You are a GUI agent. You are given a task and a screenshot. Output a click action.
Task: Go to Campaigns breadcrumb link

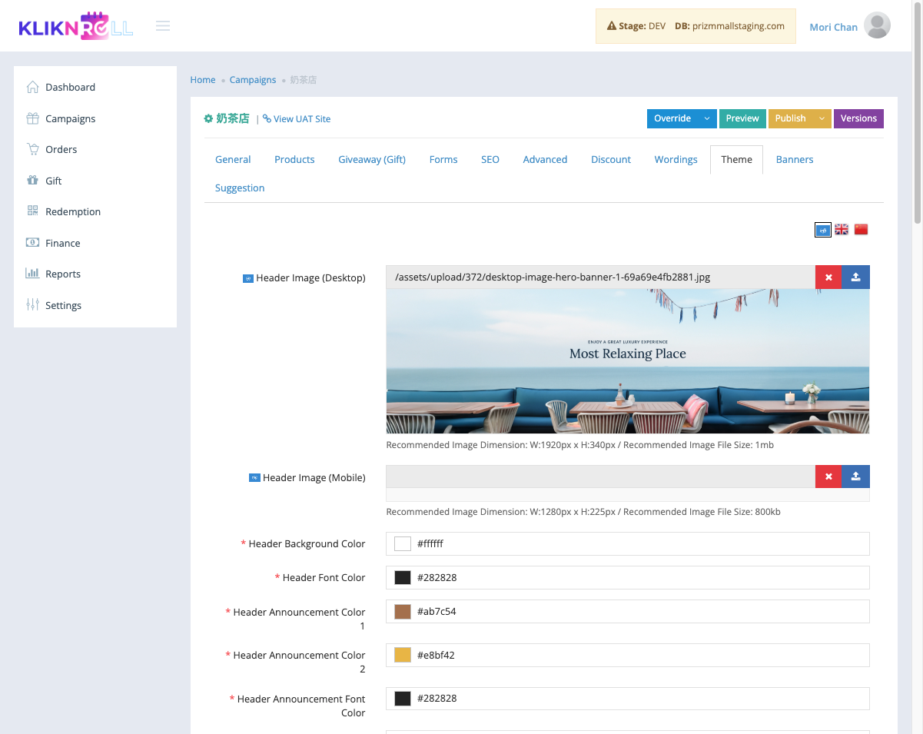pyautogui.click(x=253, y=80)
